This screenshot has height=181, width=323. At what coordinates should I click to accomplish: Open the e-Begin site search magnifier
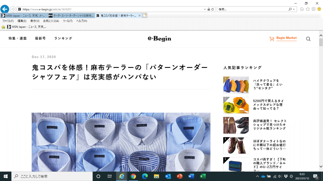(308, 39)
